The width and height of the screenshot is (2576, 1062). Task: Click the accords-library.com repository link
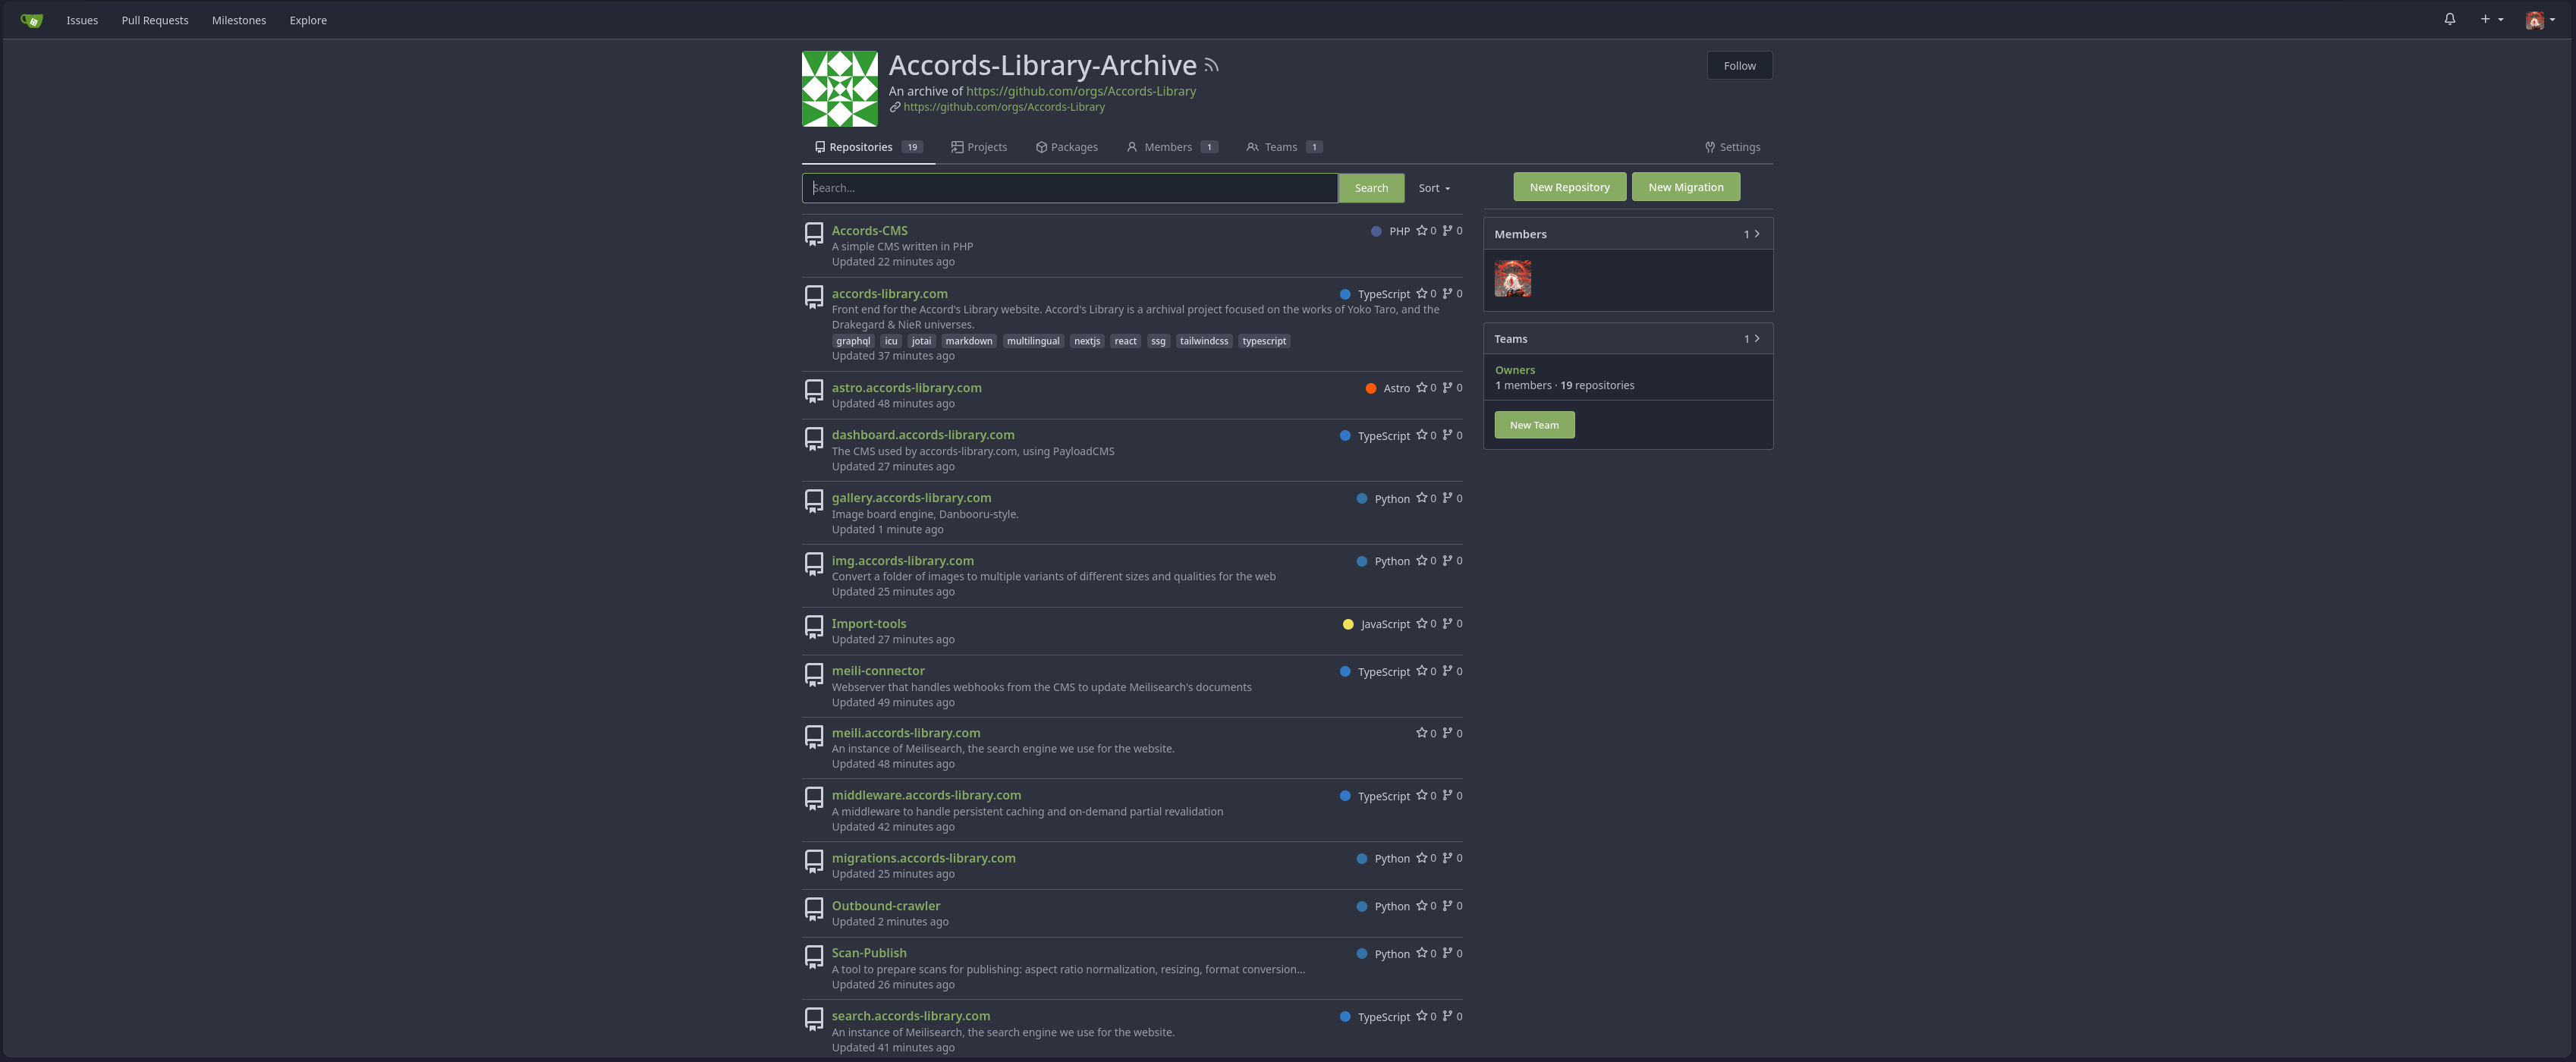coord(889,294)
